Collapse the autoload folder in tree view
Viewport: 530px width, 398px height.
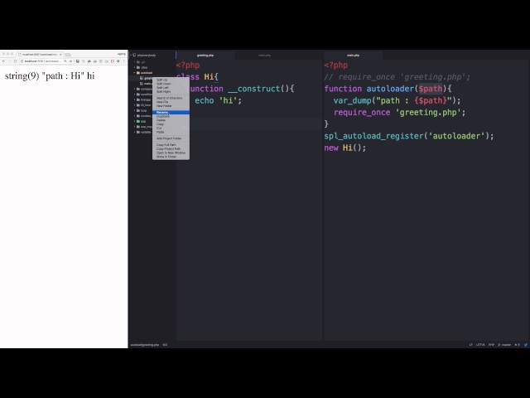137,72
